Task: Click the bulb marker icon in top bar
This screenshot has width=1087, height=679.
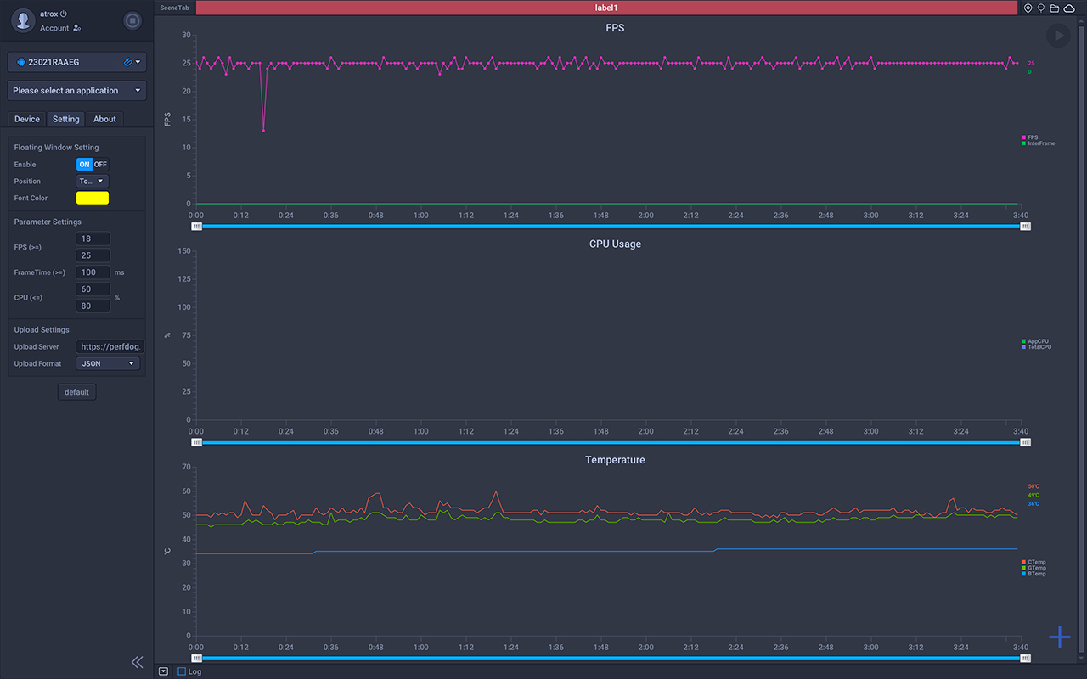Action: [1041, 8]
